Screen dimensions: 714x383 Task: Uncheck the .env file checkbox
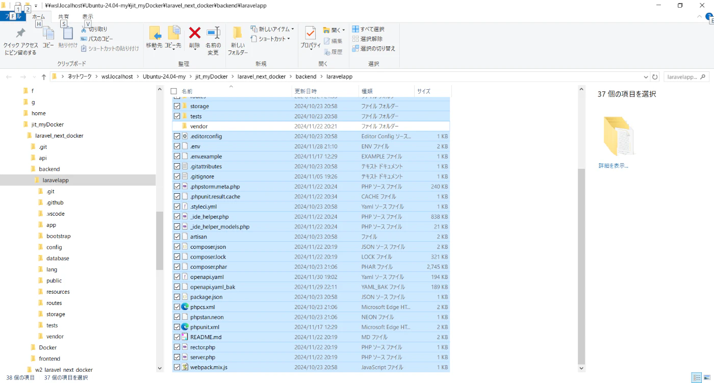coord(177,146)
